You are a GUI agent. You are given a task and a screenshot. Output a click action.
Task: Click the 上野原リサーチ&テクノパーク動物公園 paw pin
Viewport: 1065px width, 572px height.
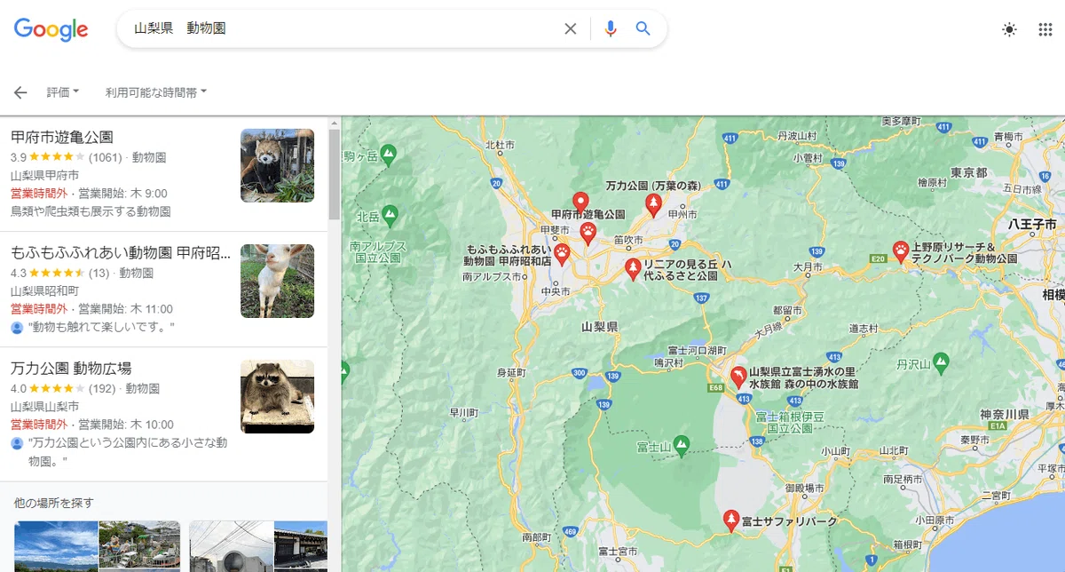(901, 252)
